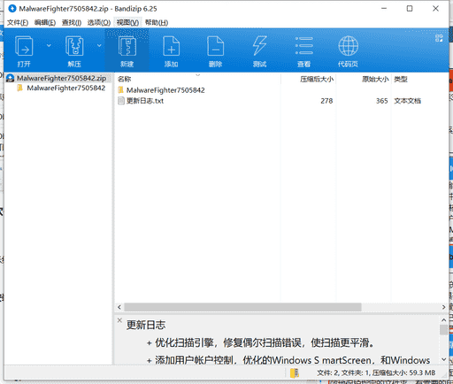Viewport: 453px width, 384px height.
Task: Click the New archive (新建) icon
Action: coord(127,46)
